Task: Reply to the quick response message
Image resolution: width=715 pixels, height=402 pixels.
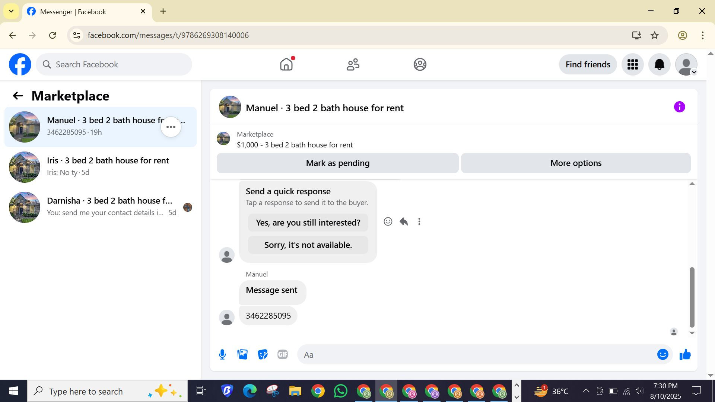Action: point(404,222)
